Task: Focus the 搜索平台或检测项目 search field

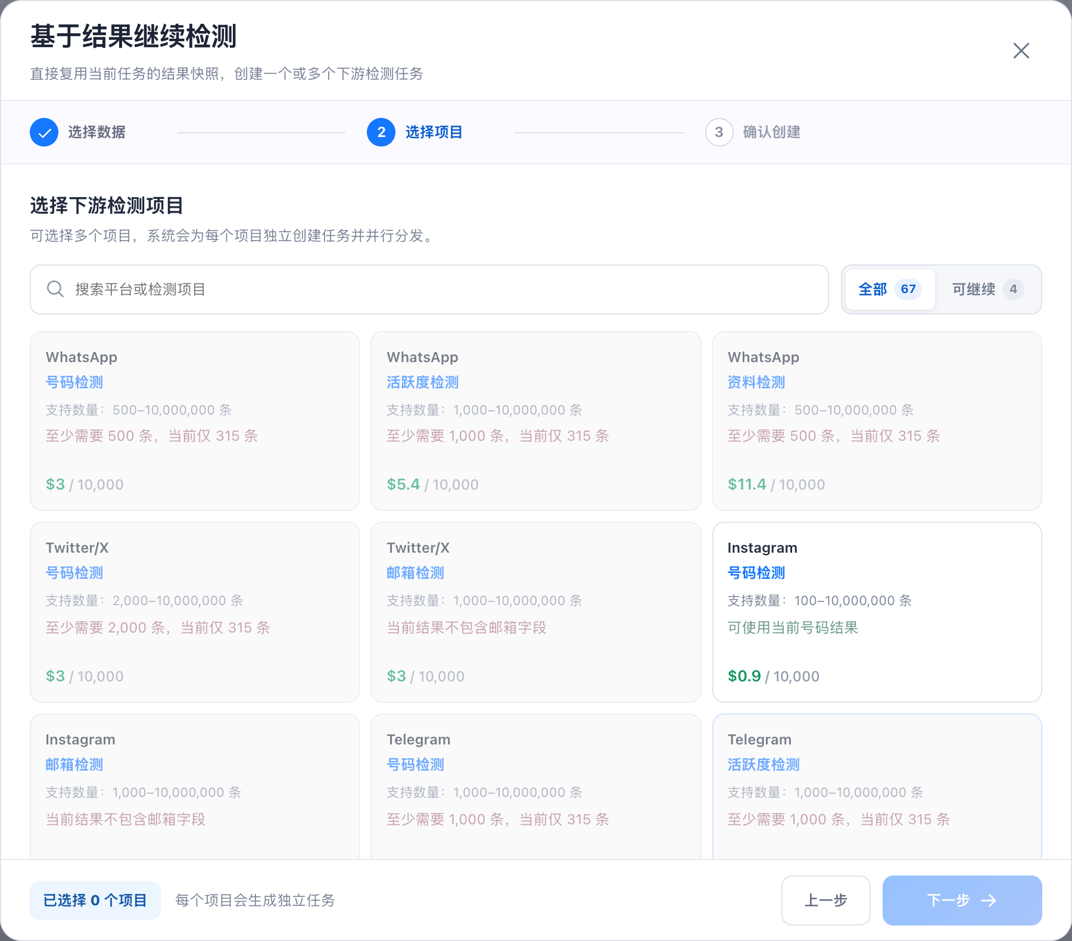Action: pyautogui.click(x=429, y=289)
